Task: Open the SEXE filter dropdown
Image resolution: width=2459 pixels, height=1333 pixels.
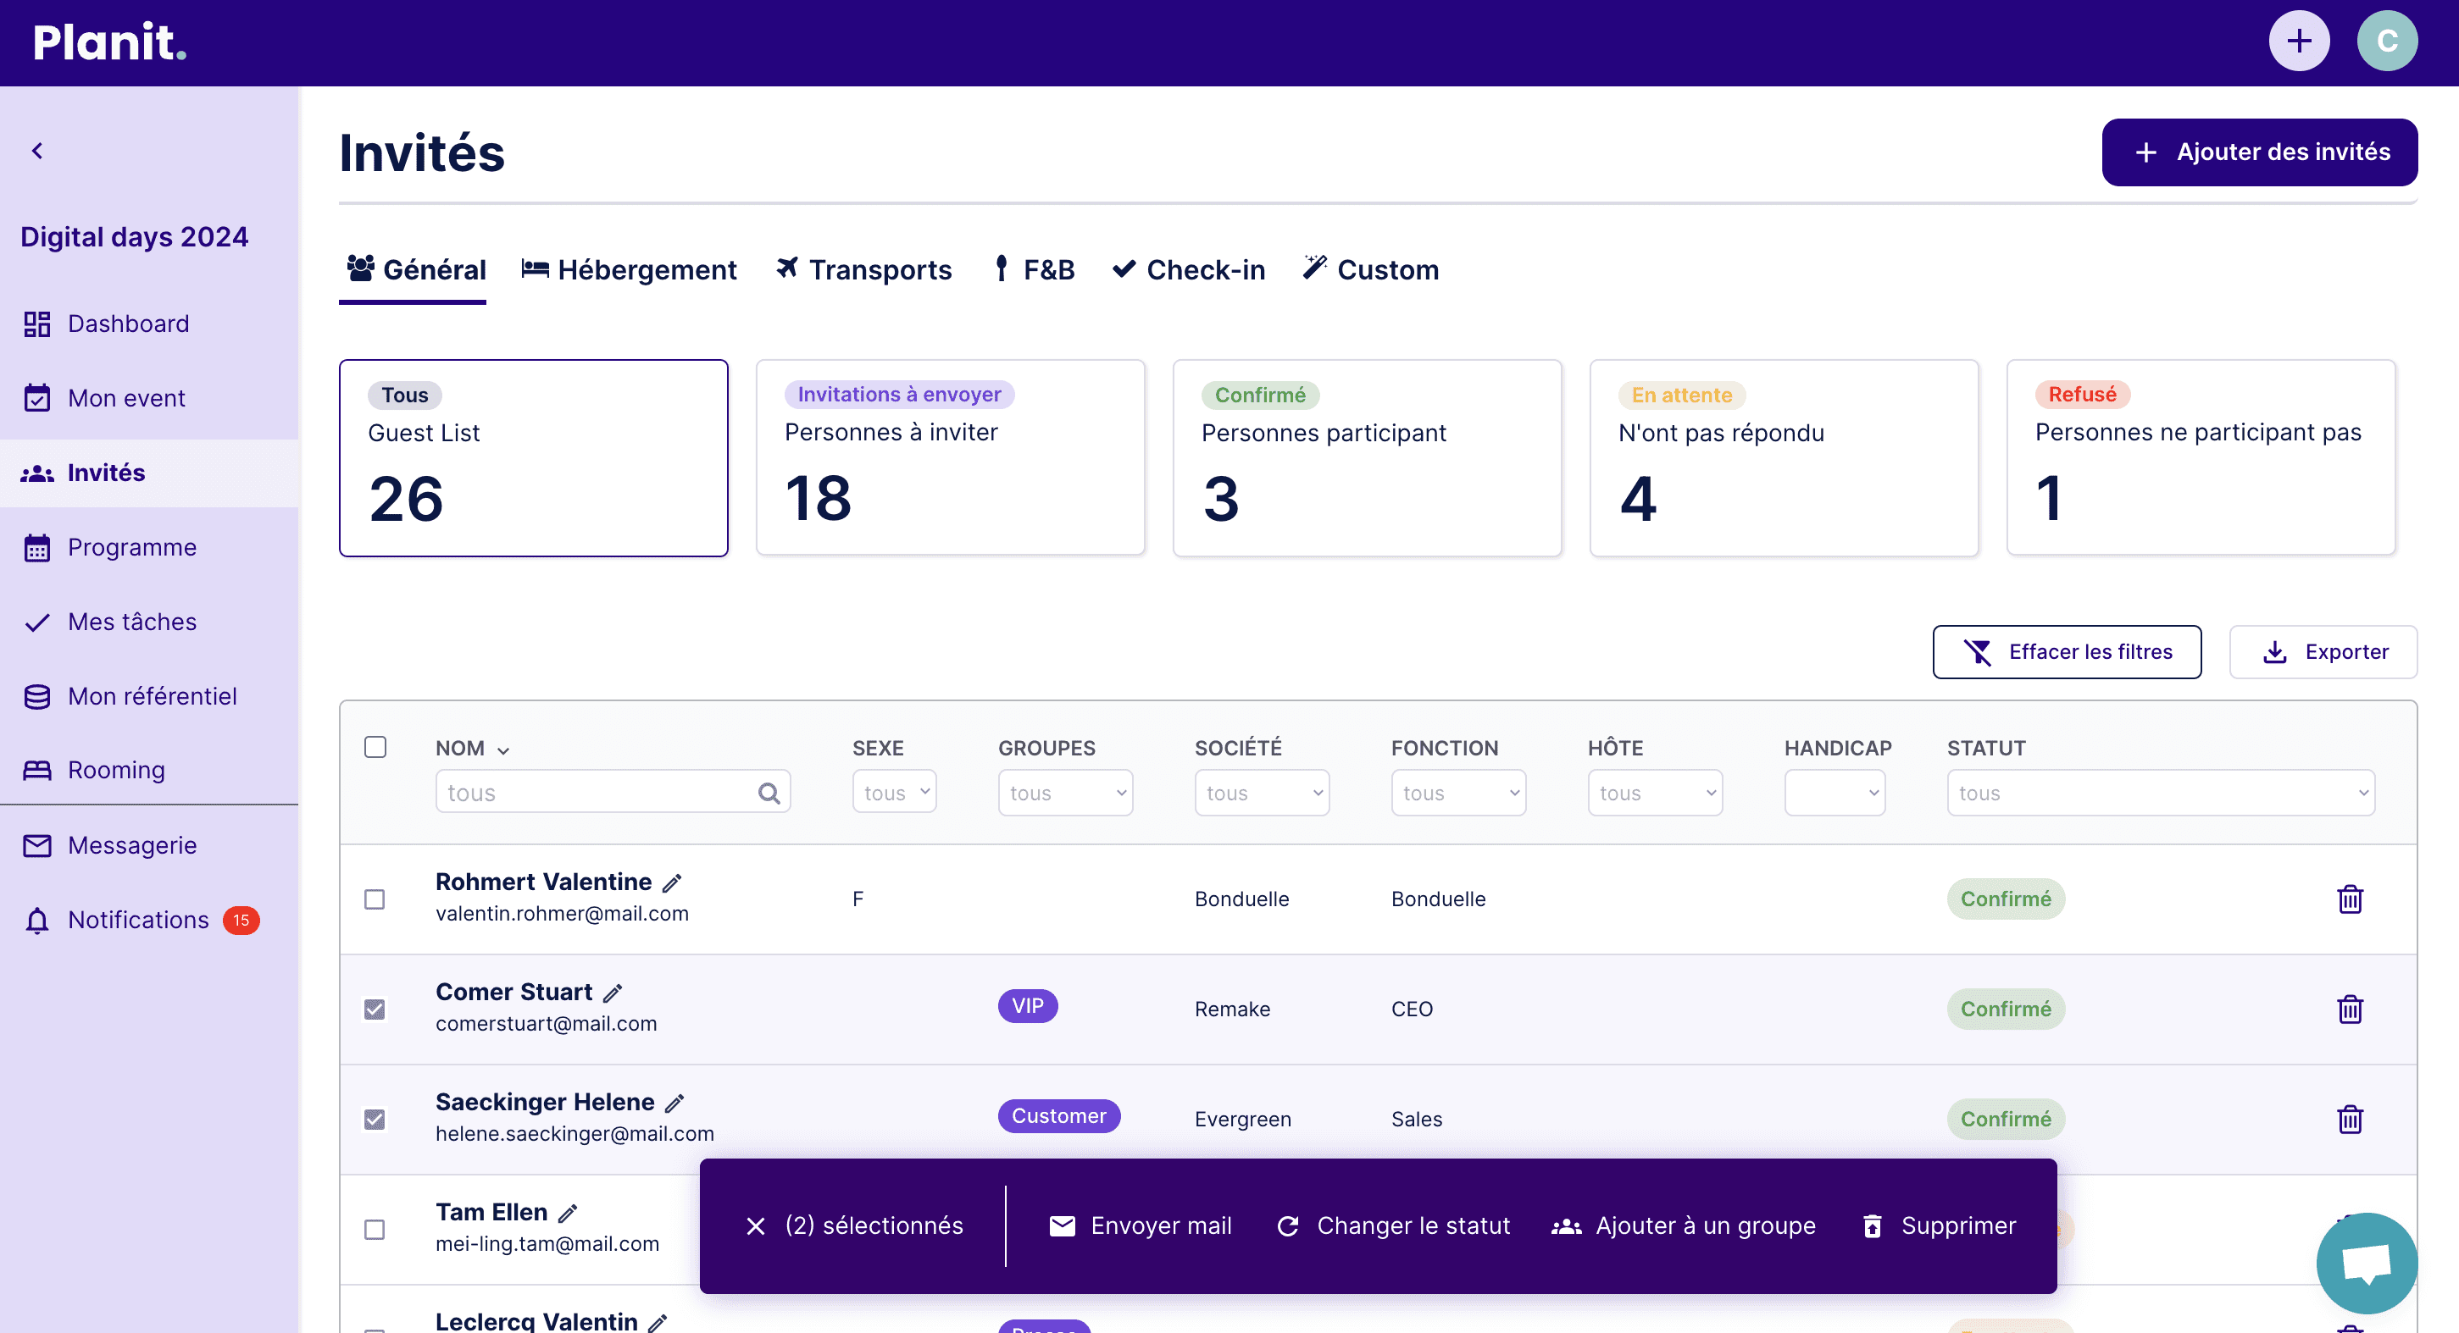Action: click(895, 793)
